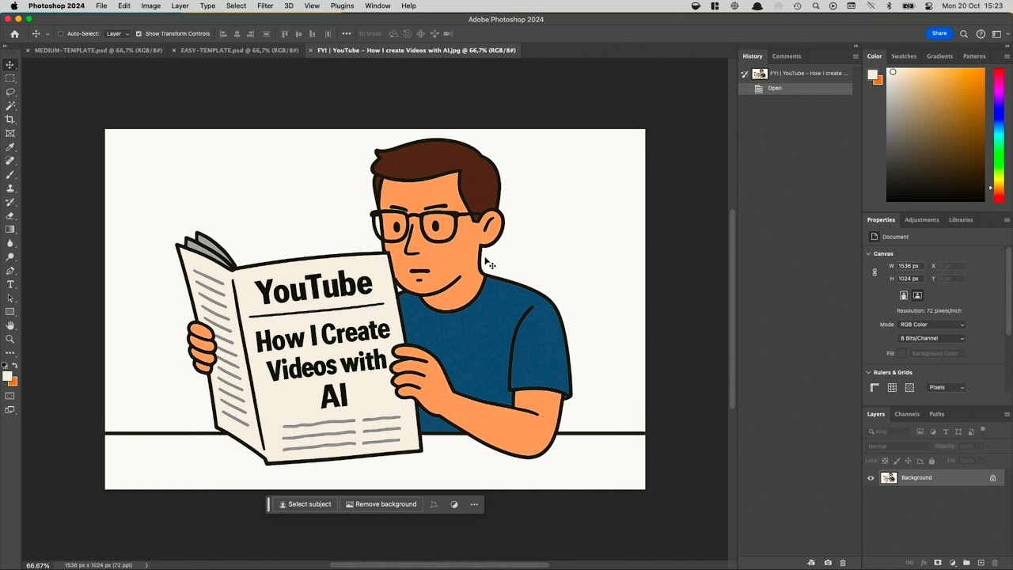Delete the selected layer
The image size is (1013, 570).
pos(995,563)
